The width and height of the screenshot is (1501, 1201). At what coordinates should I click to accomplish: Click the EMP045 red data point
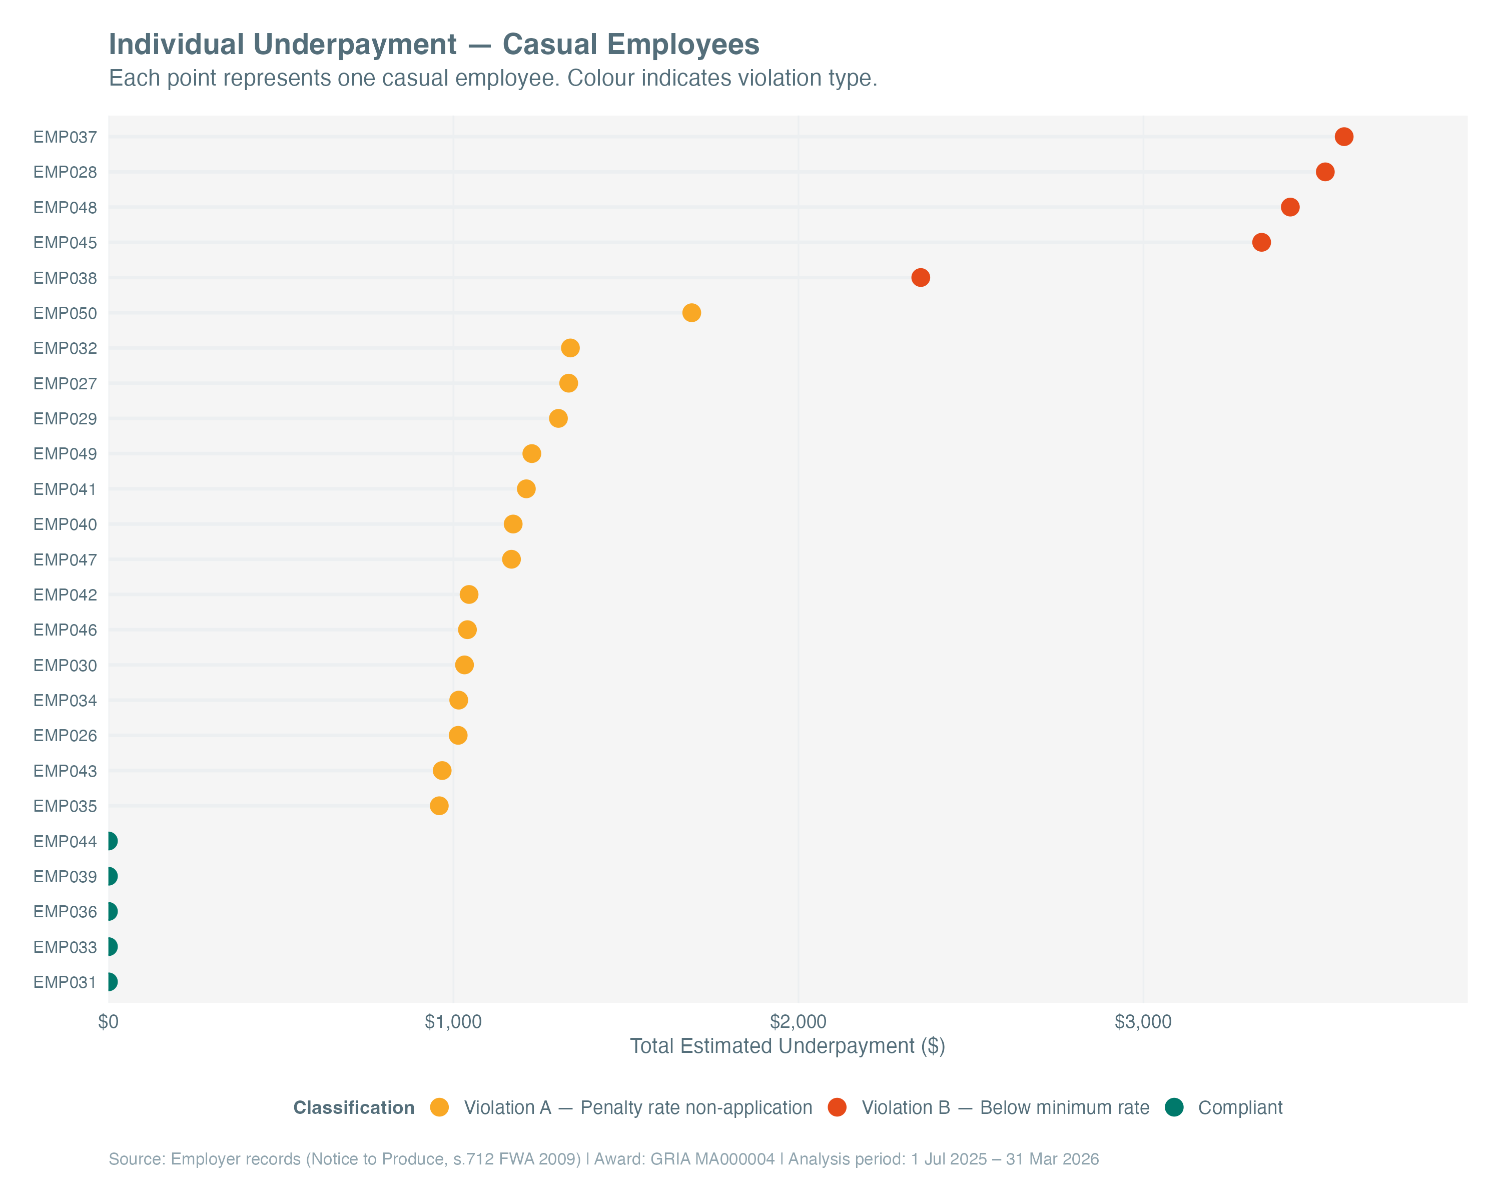1261,242
